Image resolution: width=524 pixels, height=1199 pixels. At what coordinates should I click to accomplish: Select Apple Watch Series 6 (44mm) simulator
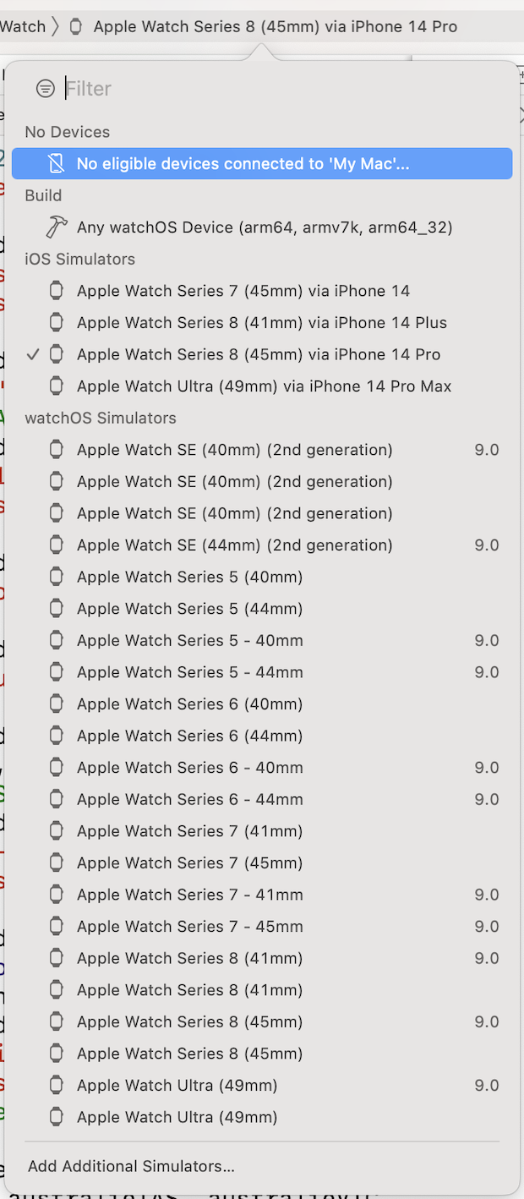(189, 736)
